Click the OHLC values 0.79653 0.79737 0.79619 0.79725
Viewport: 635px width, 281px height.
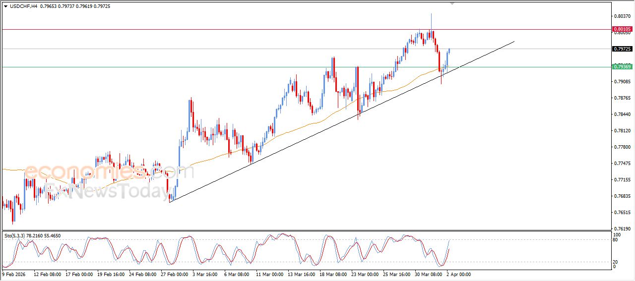[75, 6]
